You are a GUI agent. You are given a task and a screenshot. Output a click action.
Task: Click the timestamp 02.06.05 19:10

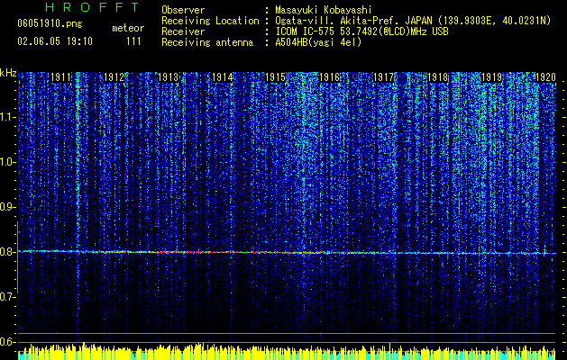click(x=55, y=41)
